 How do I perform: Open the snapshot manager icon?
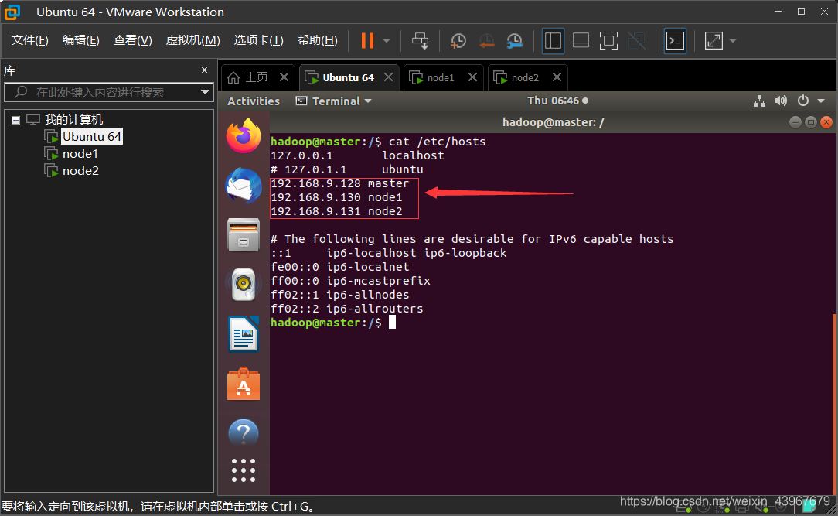[514, 40]
